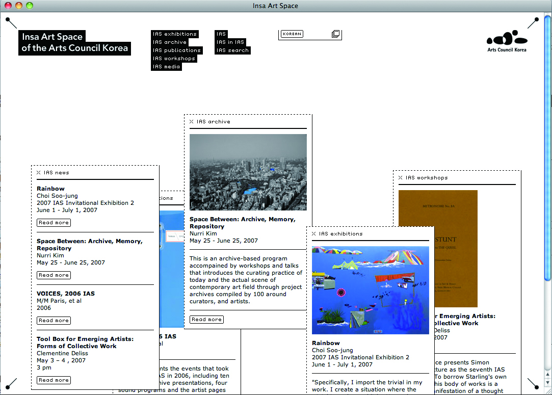552x395 pixels.
Task: Click the bottom-right corner pin icon
Action: click(x=533, y=383)
